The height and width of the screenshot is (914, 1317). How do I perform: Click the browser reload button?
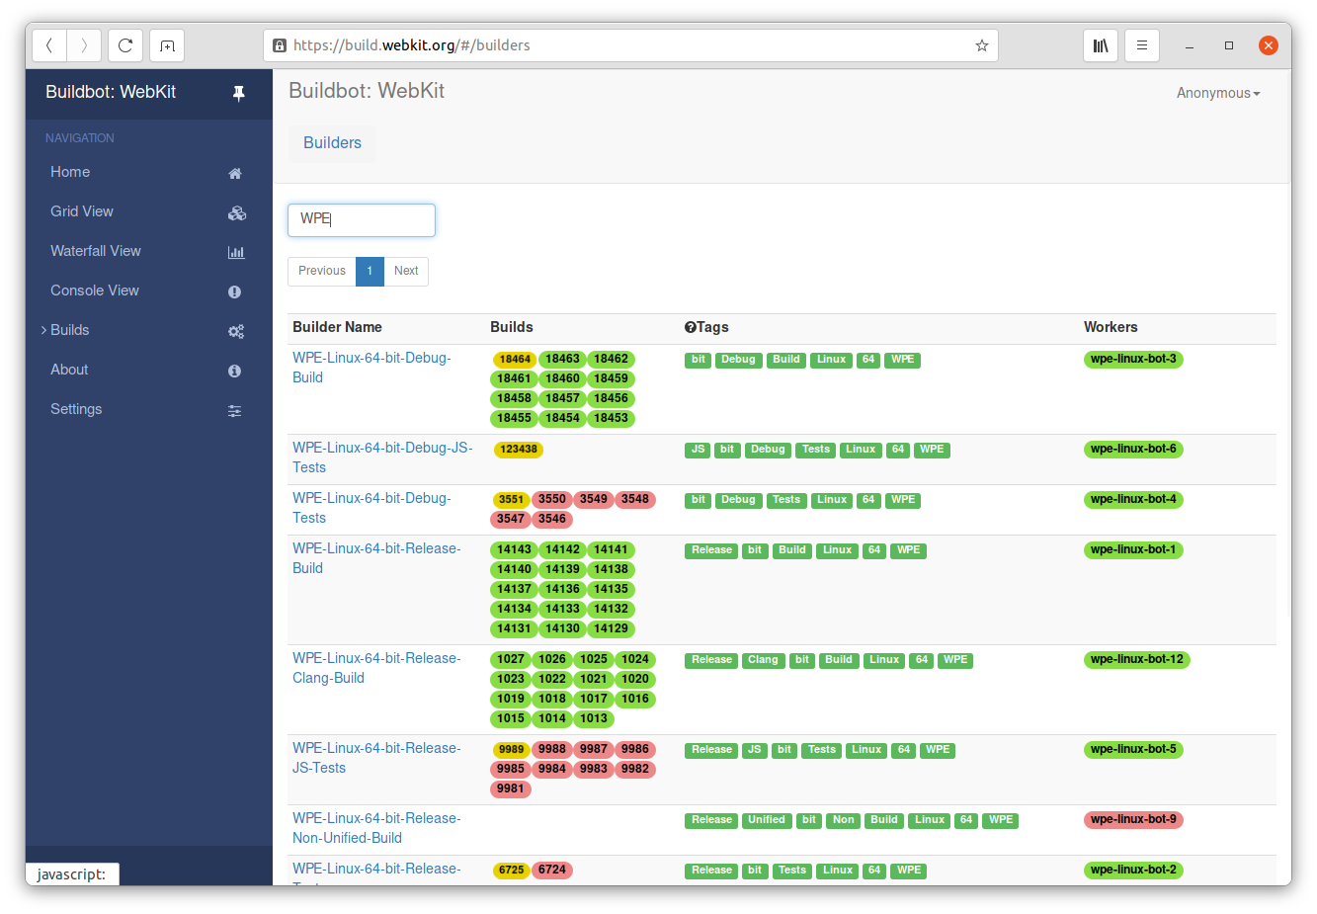125,45
